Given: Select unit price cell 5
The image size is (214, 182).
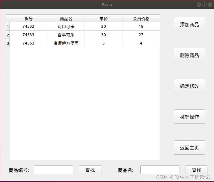Looking at the screenshot, I should point(103,43).
